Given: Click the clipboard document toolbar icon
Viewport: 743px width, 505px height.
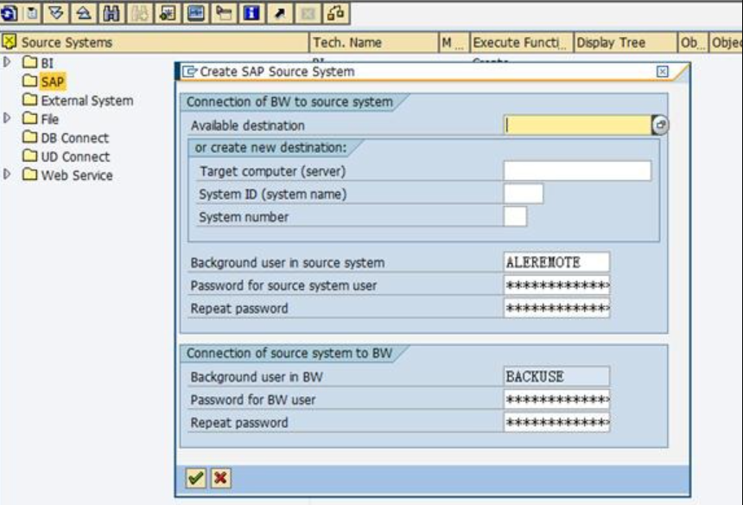Looking at the screenshot, I should (x=32, y=13).
